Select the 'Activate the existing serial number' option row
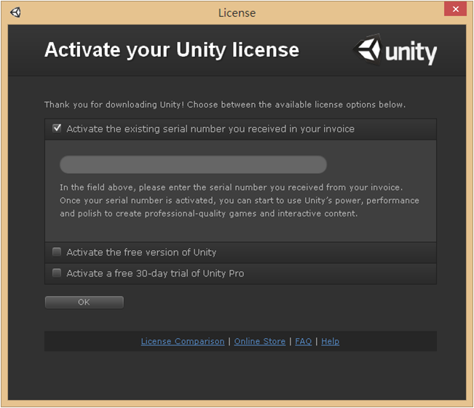 (x=210, y=129)
